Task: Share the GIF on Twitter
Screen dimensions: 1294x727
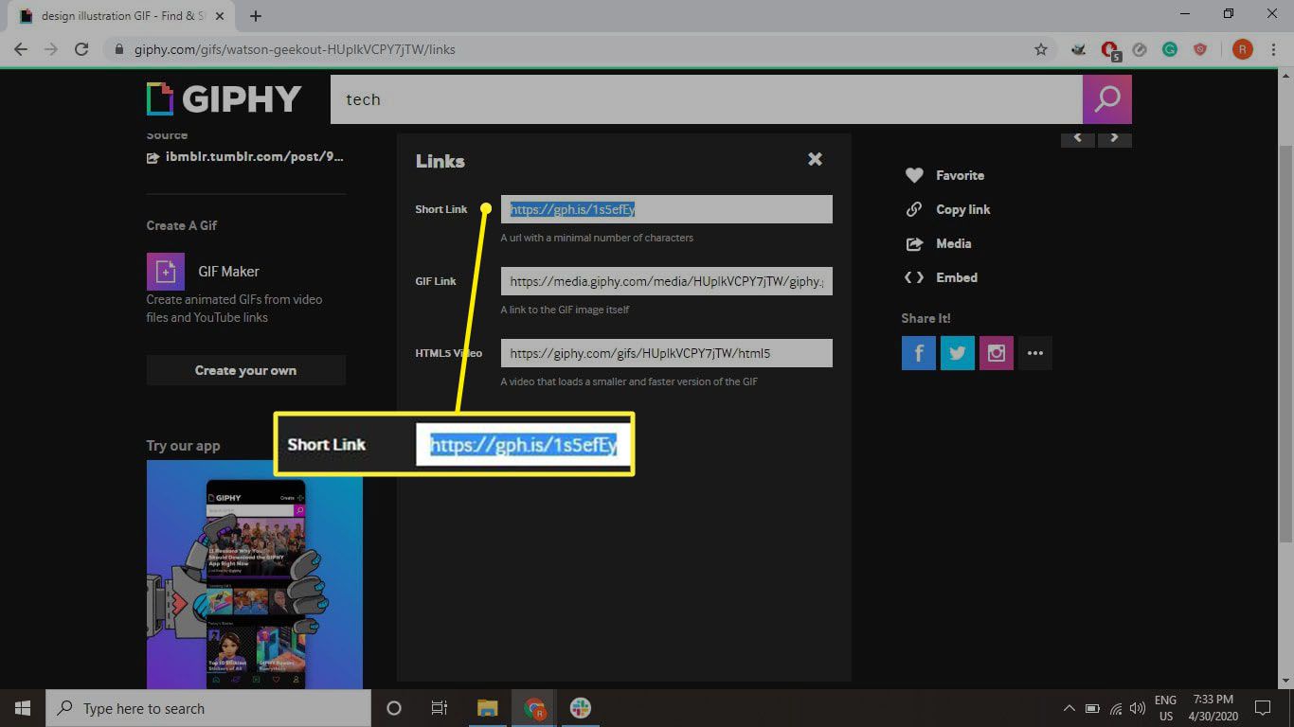Action: click(958, 353)
